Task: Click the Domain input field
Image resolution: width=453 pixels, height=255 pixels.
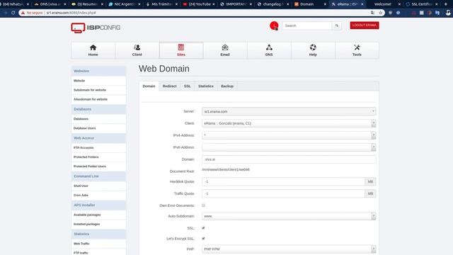Action: (289, 159)
